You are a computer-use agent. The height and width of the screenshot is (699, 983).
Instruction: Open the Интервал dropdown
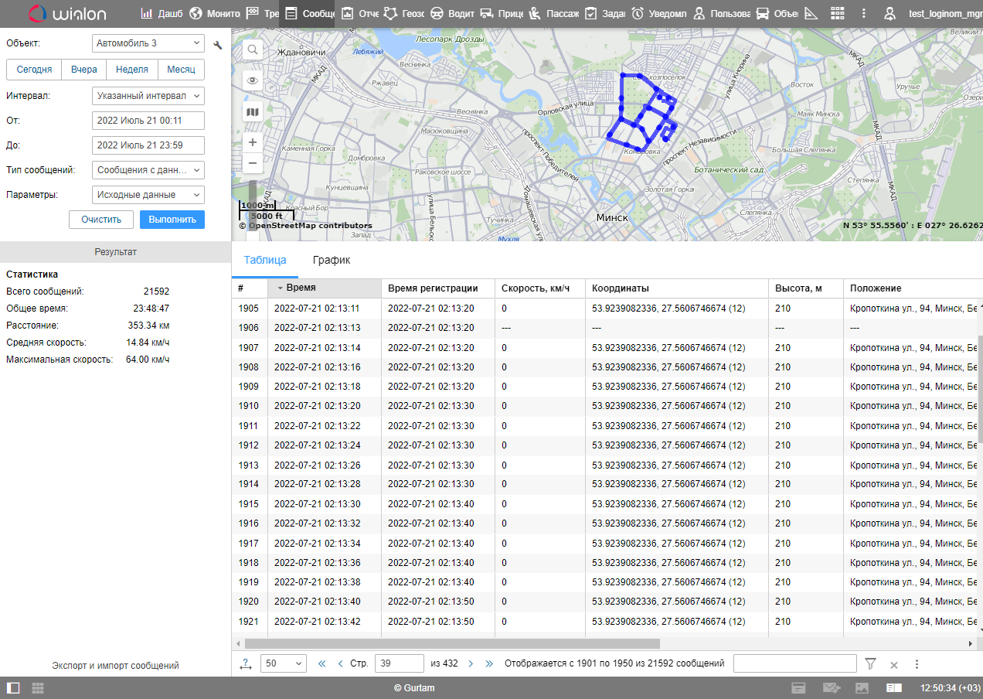(148, 96)
